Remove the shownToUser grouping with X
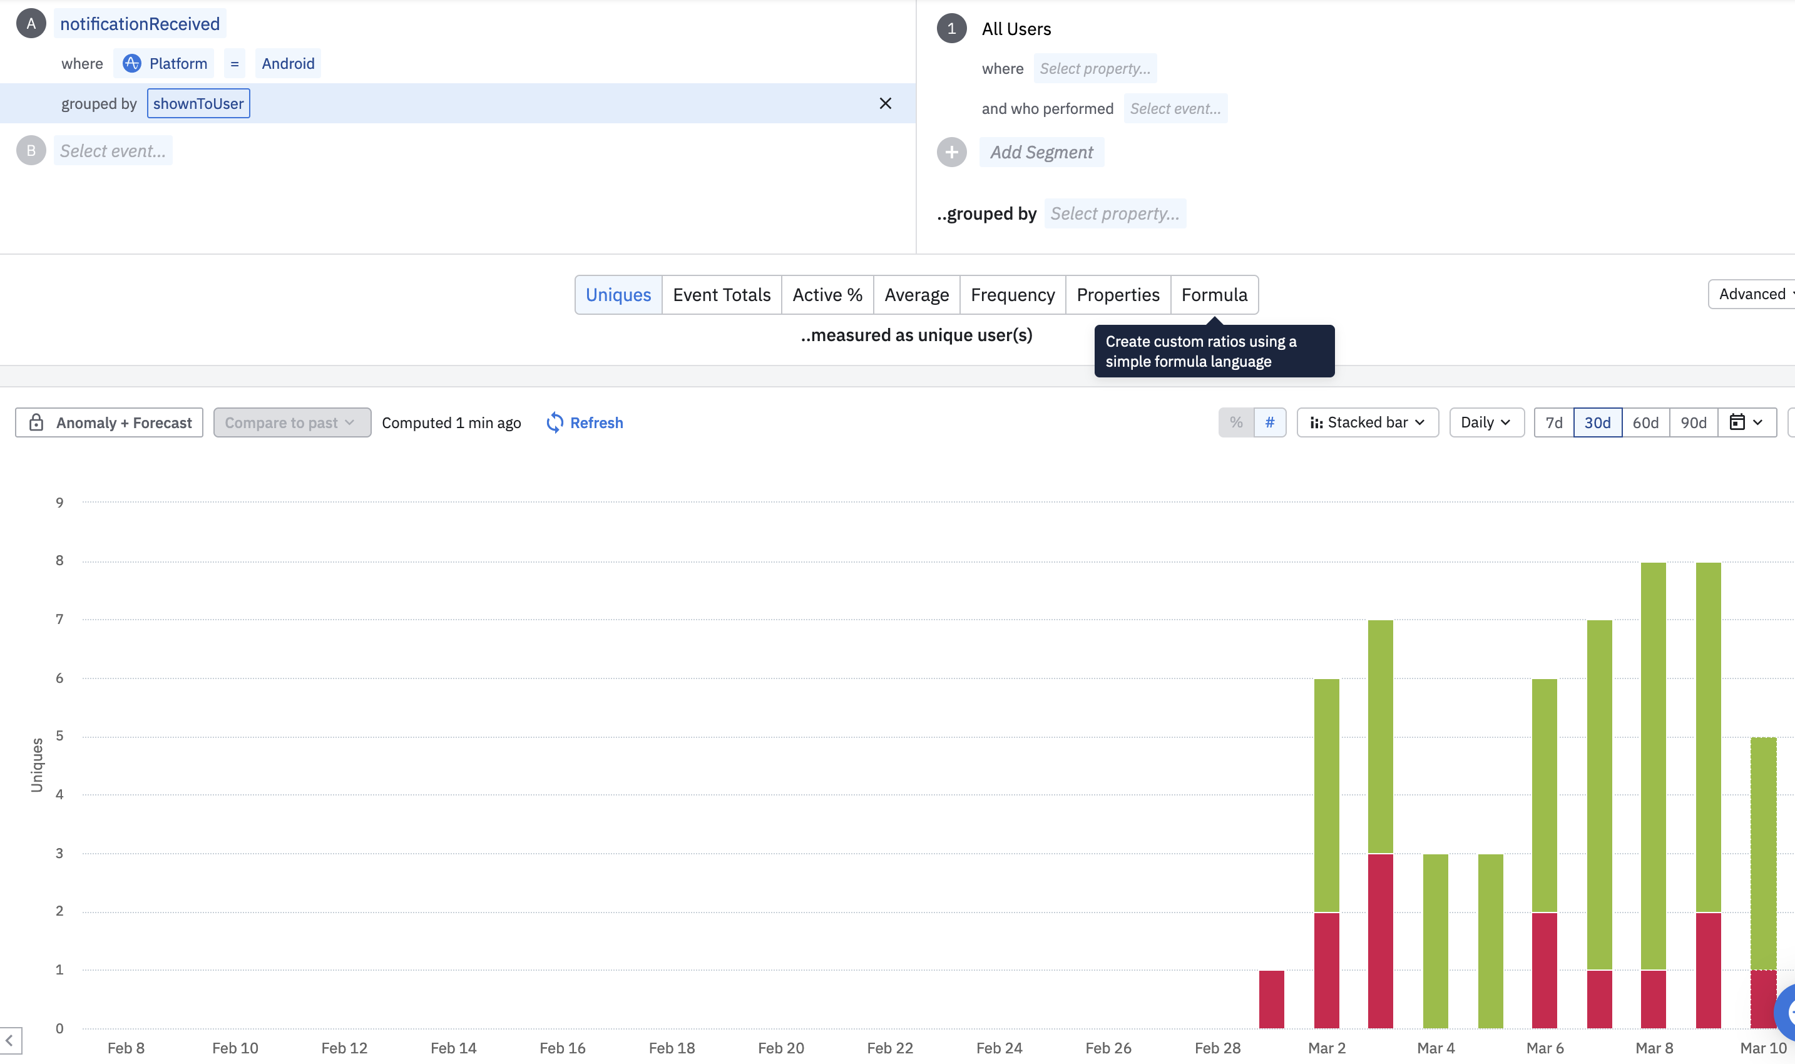Viewport: 1795px width, 1064px height. pos(886,103)
